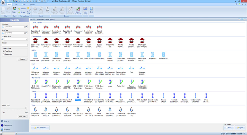Open the 3 point bend FB50 test method
Viewport: 247px width, 135px height.
pyautogui.click(x=78, y=27)
